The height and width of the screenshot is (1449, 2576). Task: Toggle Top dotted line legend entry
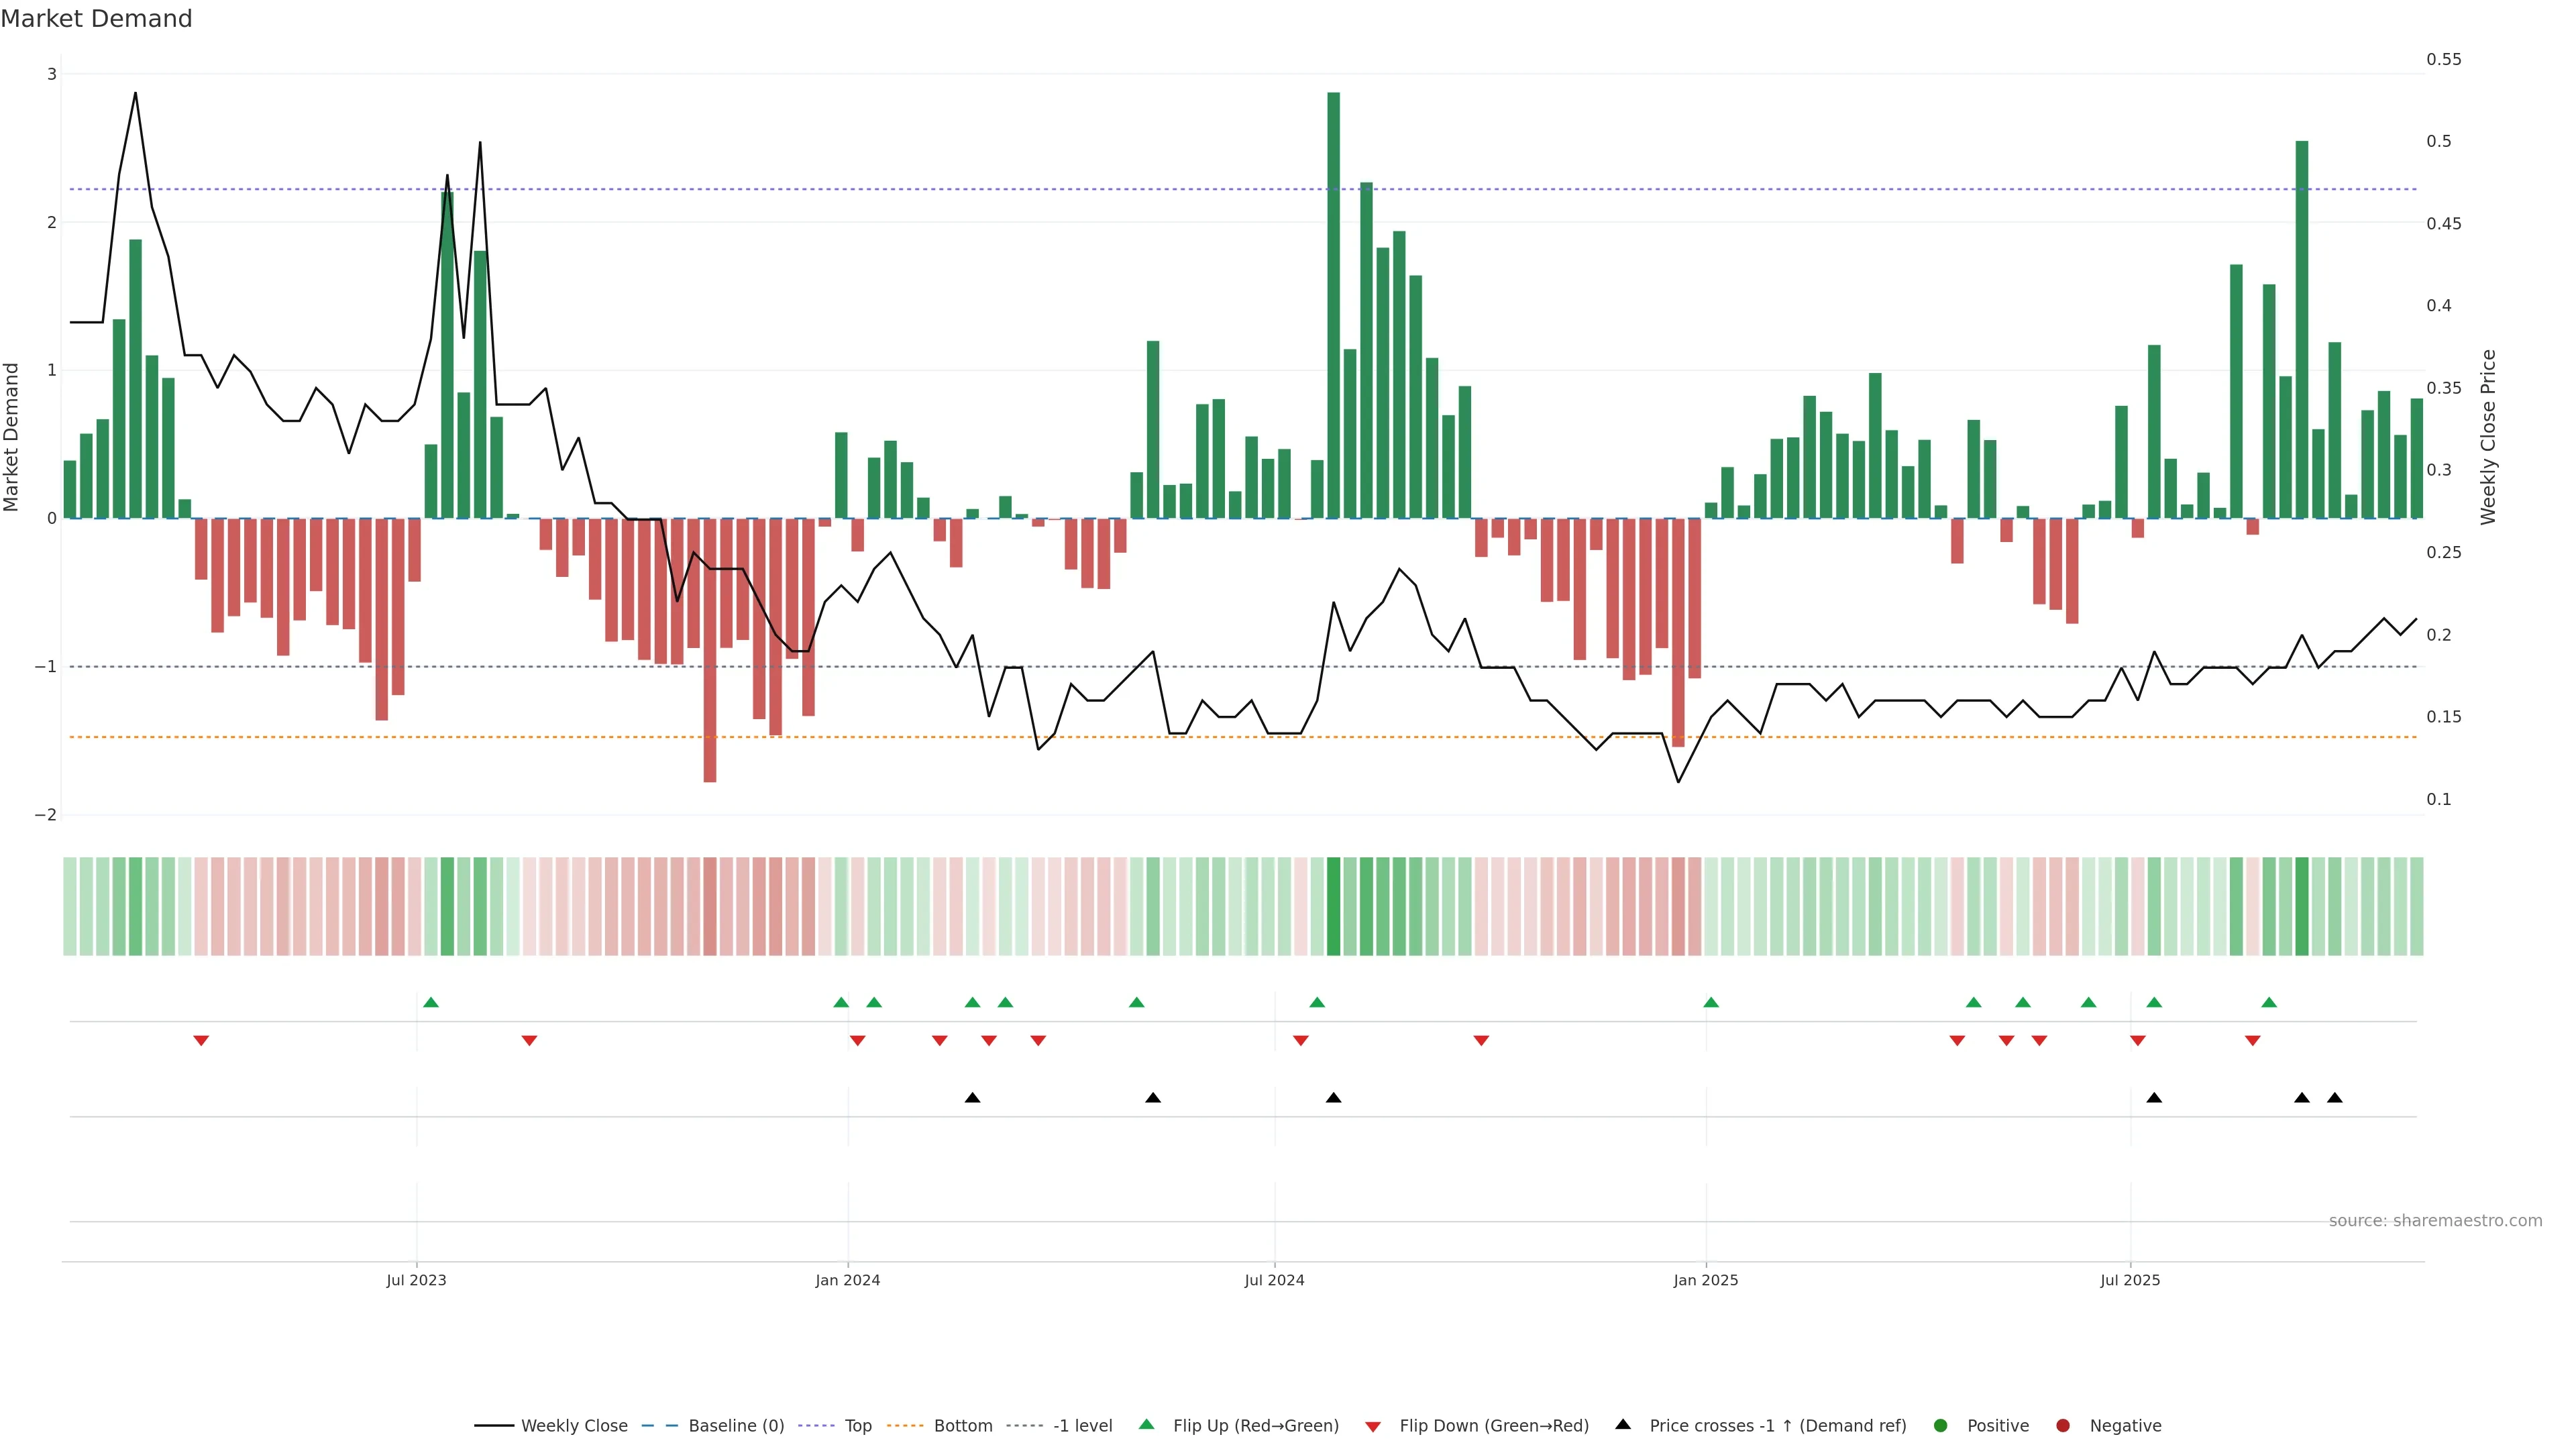(857, 1425)
